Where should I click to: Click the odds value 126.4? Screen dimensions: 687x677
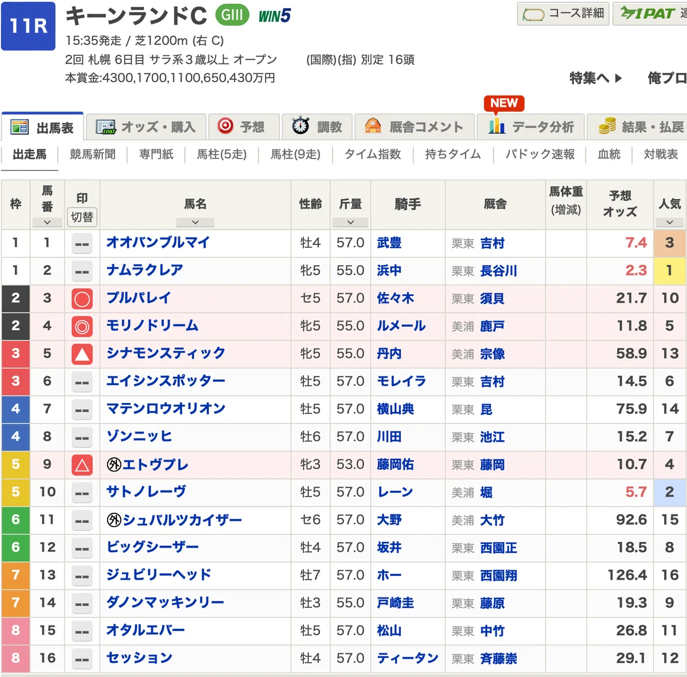point(627,575)
